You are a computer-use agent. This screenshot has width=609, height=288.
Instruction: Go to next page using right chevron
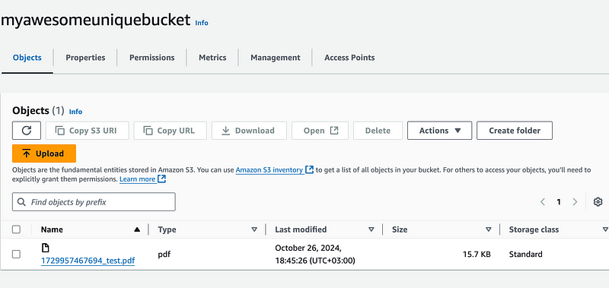coord(575,202)
